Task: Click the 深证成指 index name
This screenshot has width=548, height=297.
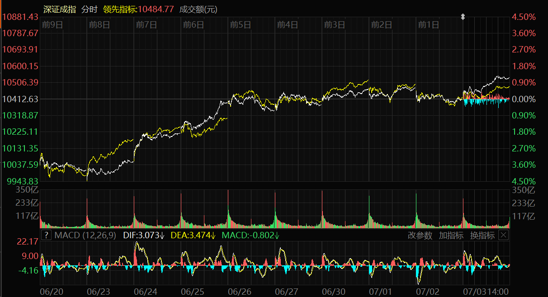Action: pyautogui.click(x=60, y=9)
